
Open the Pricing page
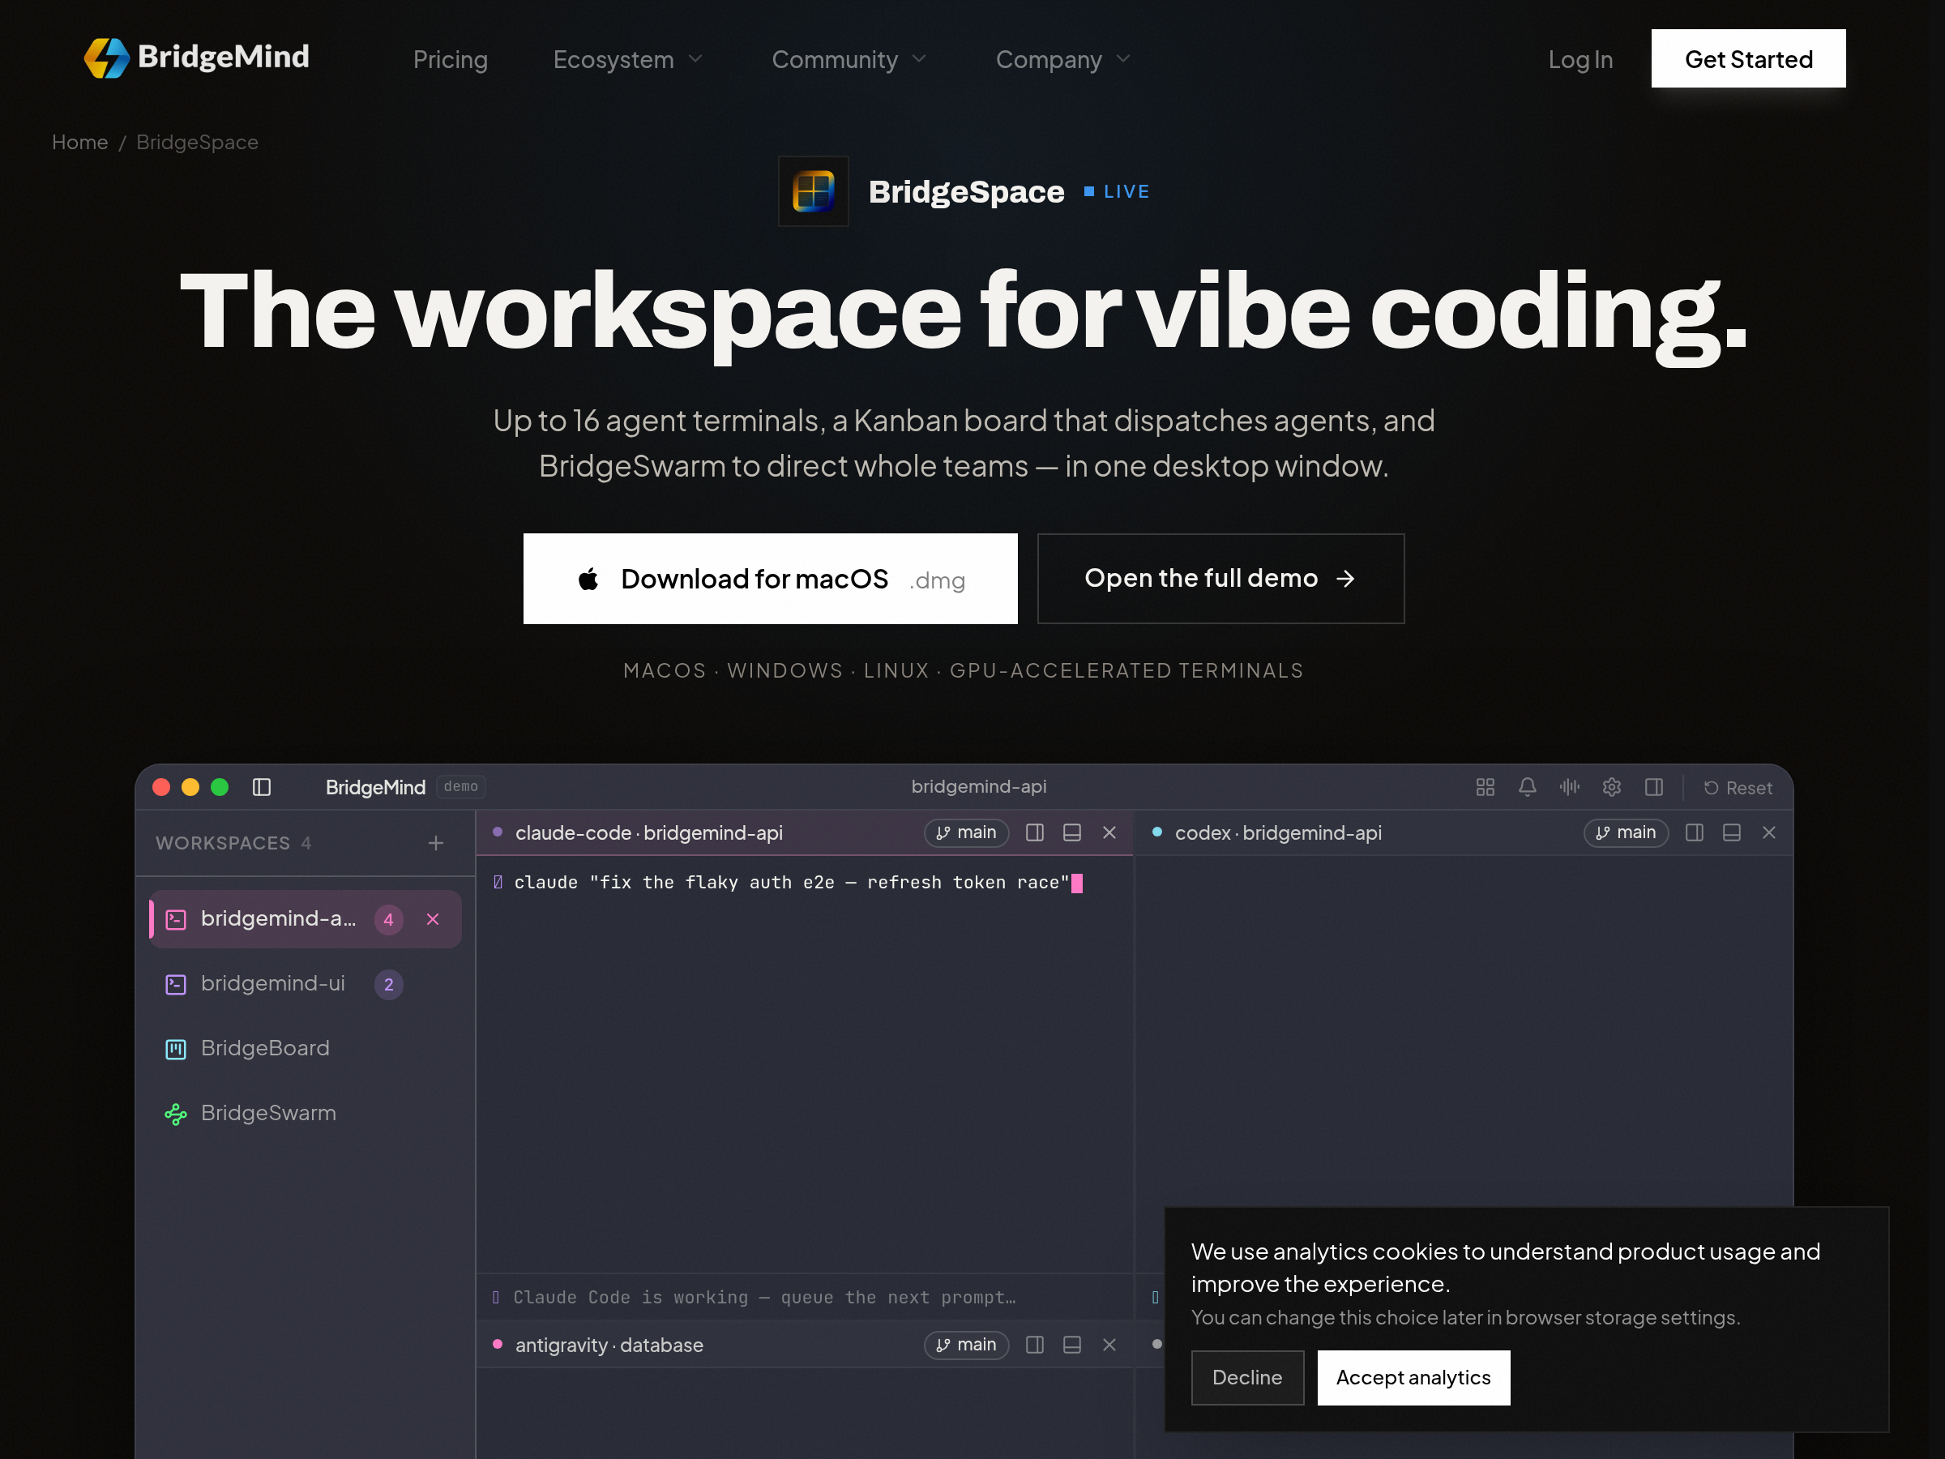point(451,60)
